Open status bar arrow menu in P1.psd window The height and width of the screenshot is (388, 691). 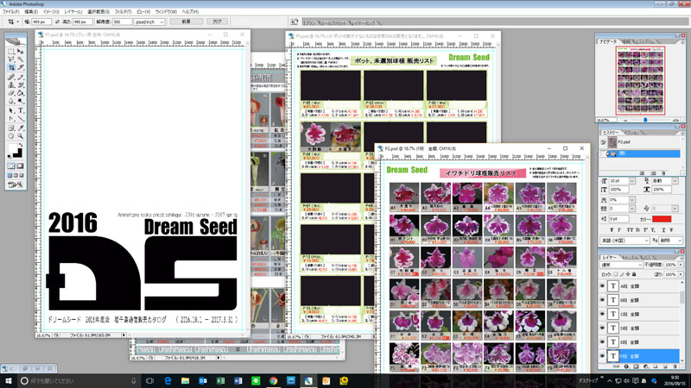(124, 335)
